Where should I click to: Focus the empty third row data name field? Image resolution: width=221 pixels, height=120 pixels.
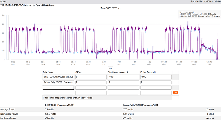coord(58,88)
